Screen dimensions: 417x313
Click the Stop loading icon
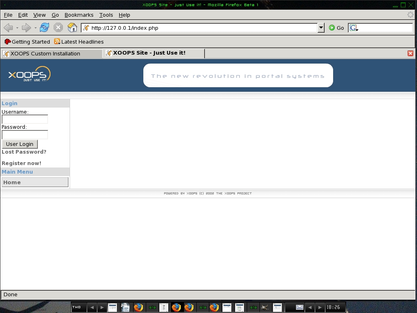58,28
